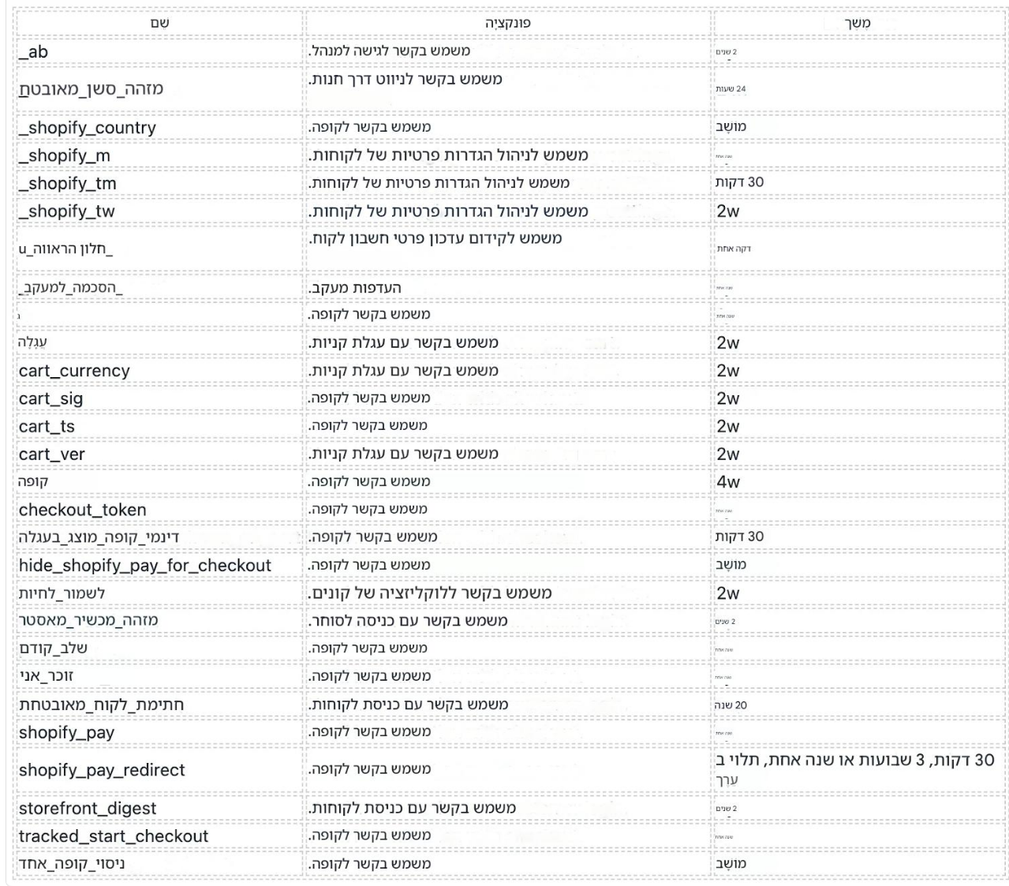This screenshot has width=1009, height=886.
Task: Select the cart_ver cookie name
Action: [51, 454]
